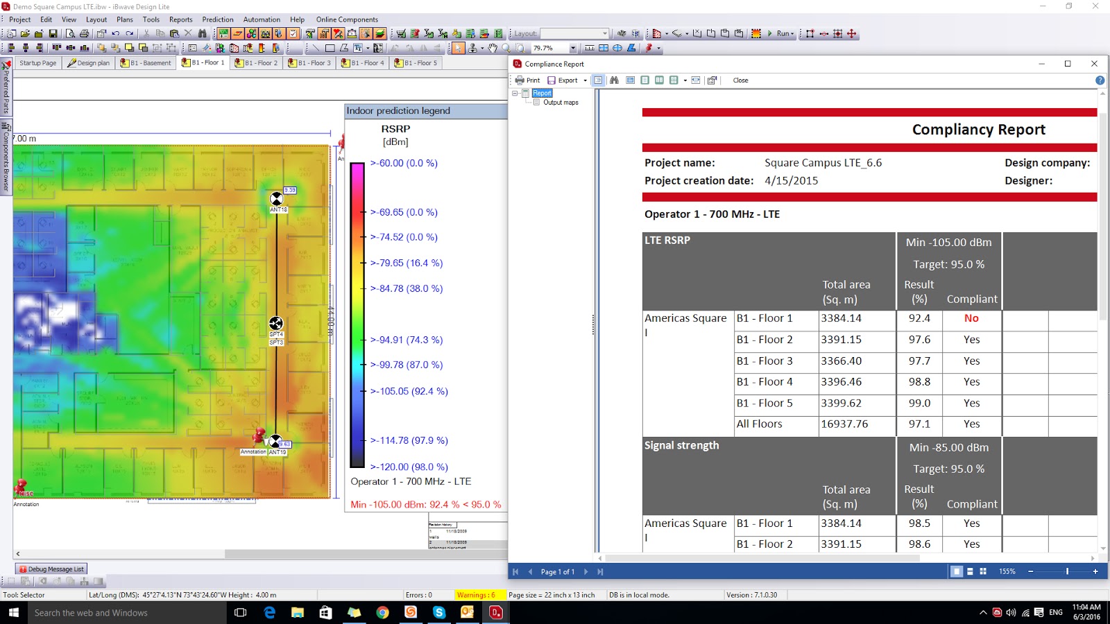
Task: Toggle the arrow selector tool
Action: click(458, 48)
